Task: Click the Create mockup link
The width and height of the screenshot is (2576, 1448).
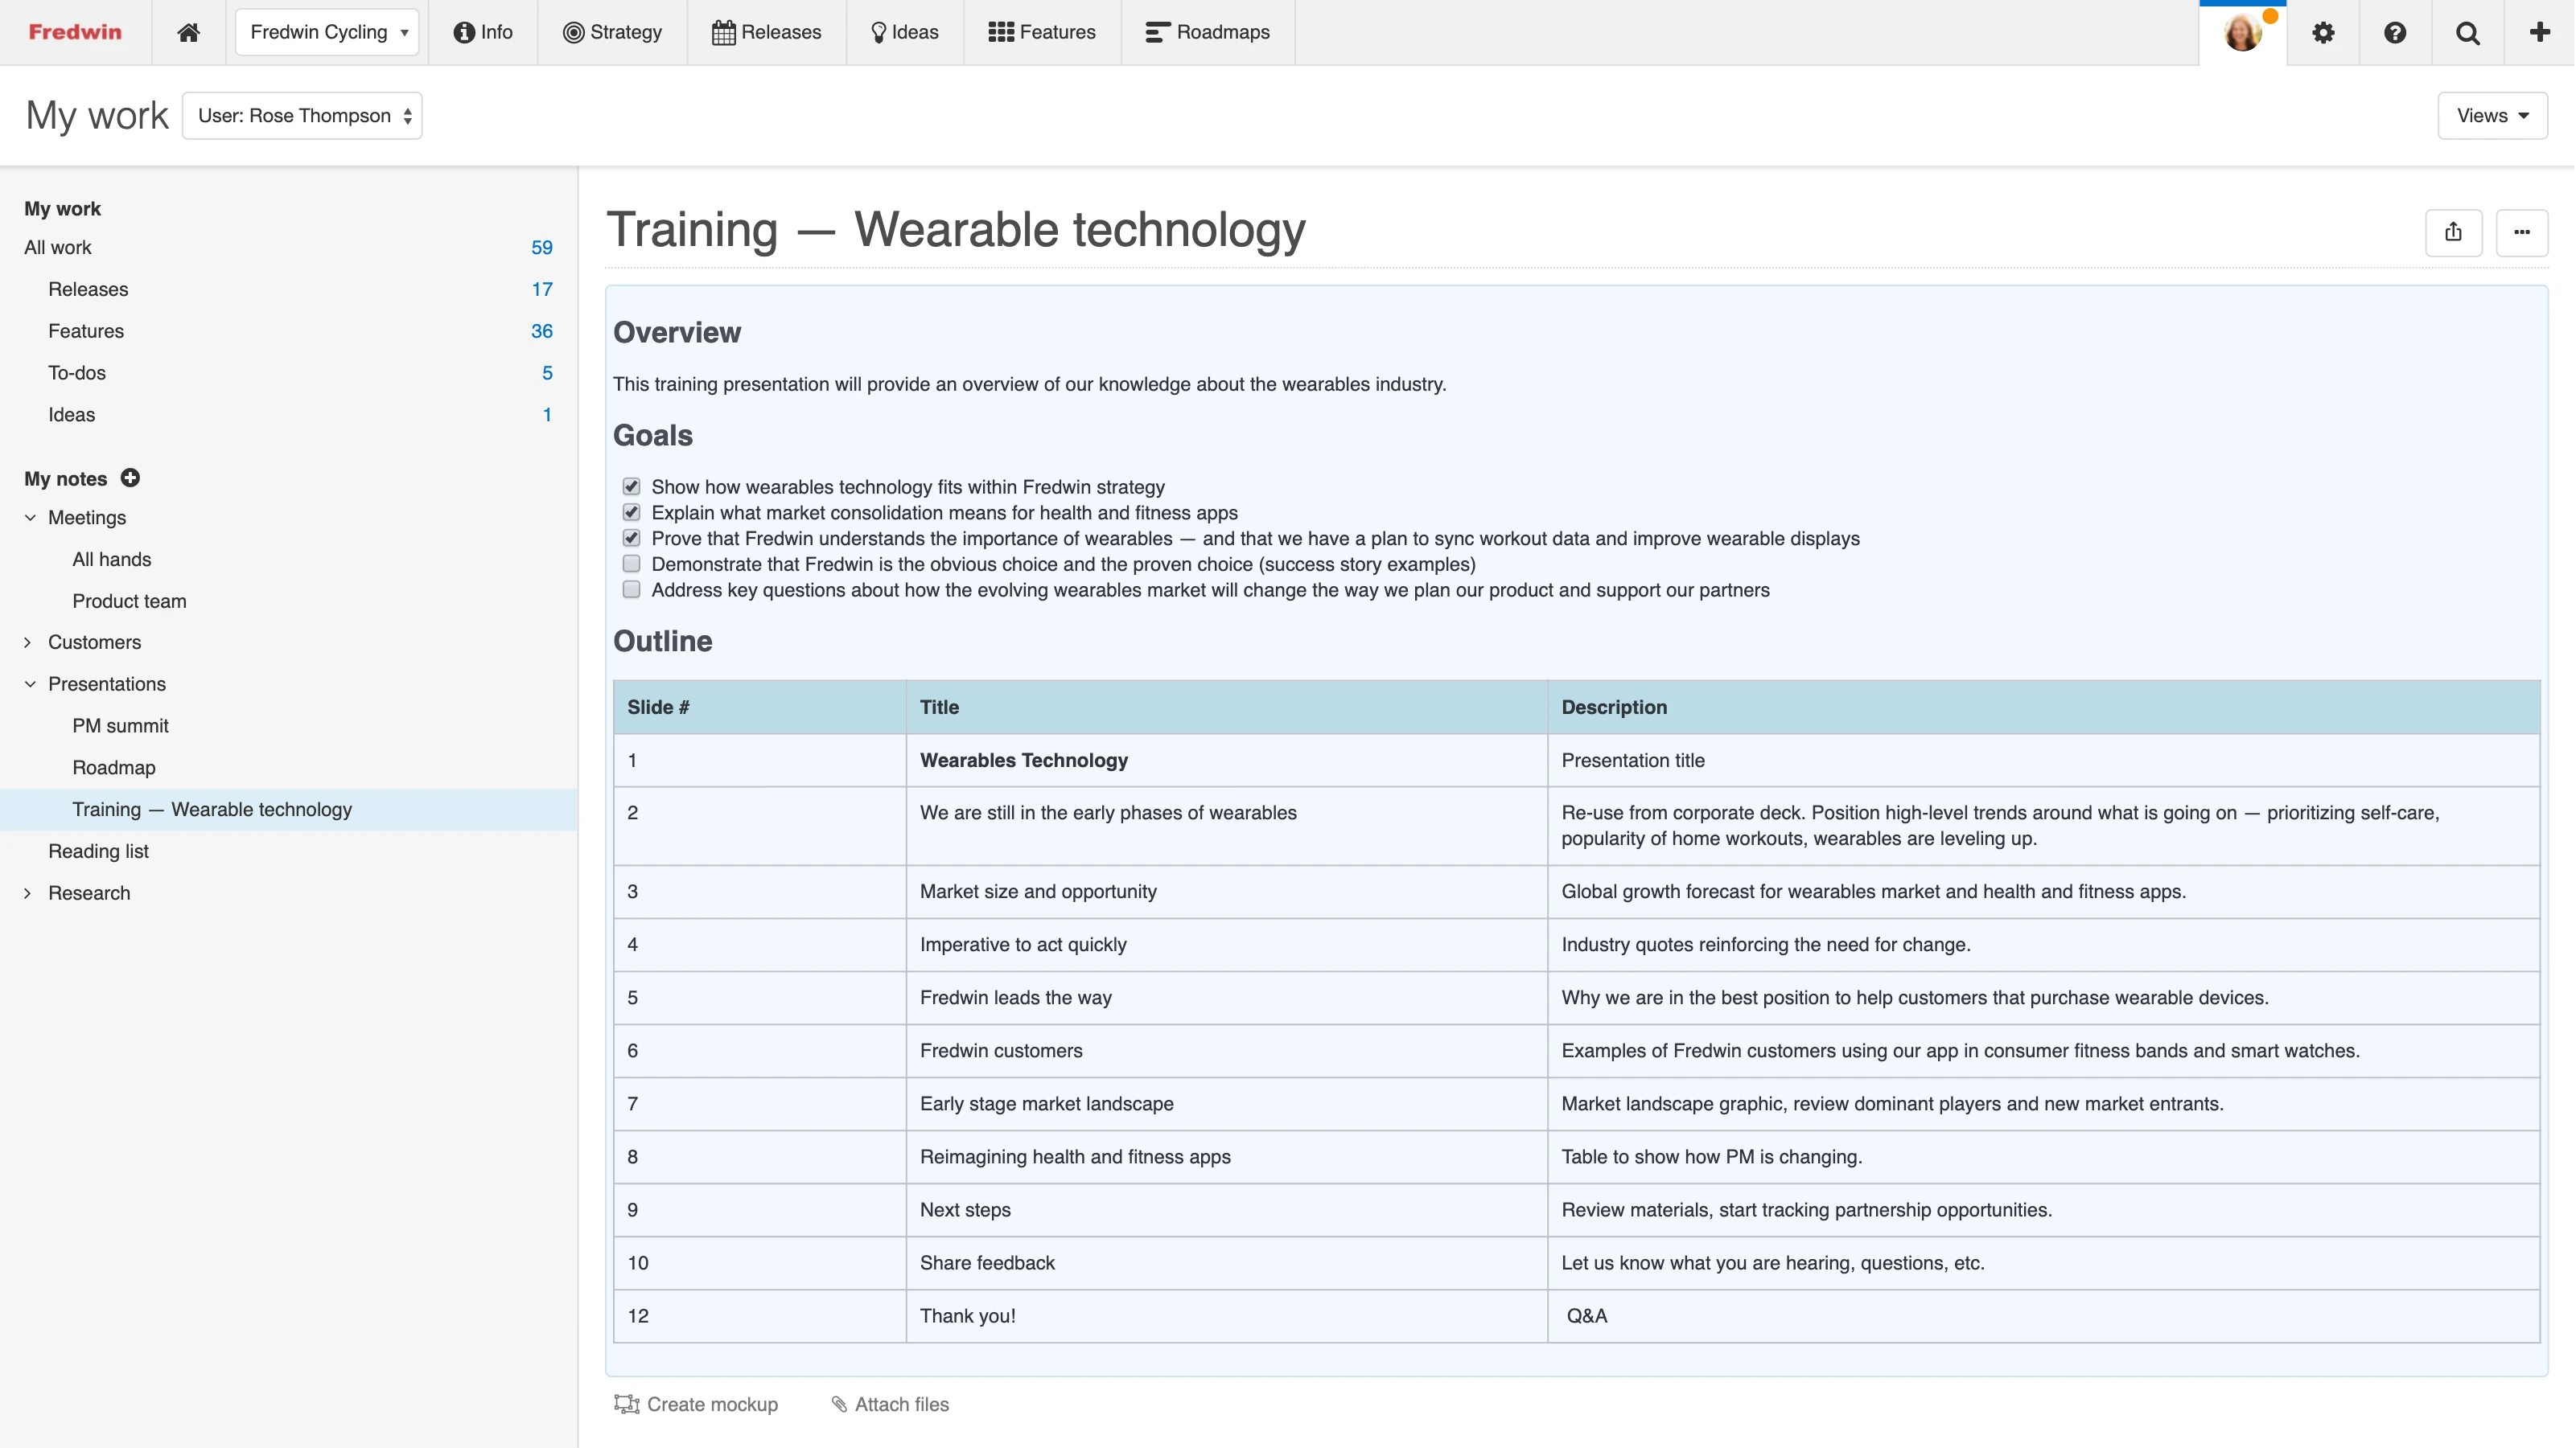Action: coord(696,1404)
